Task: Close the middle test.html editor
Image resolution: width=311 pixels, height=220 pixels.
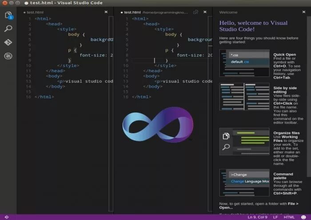Action: pos(205,12)
